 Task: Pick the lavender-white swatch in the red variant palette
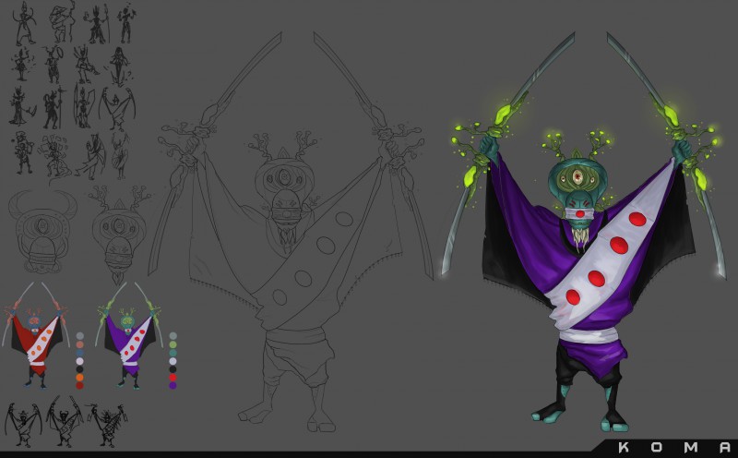pos(79,361)
